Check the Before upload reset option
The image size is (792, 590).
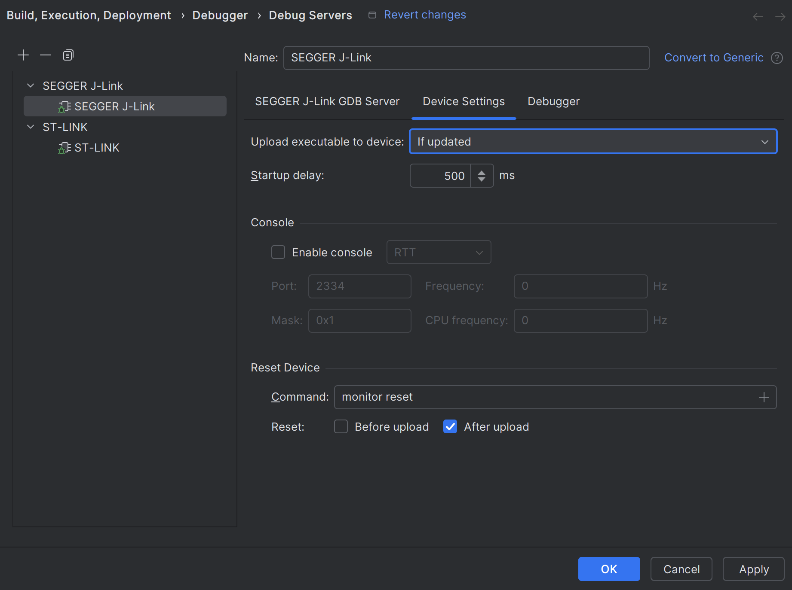(341, 427)
